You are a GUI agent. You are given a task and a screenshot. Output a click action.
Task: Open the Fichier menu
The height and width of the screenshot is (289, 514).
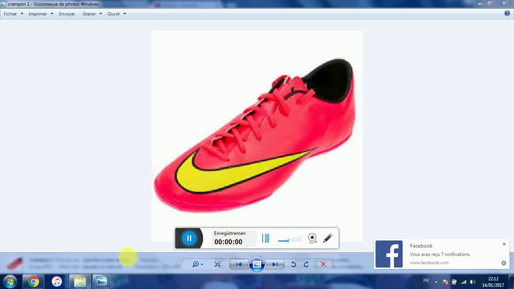click(x=10, y=14)
